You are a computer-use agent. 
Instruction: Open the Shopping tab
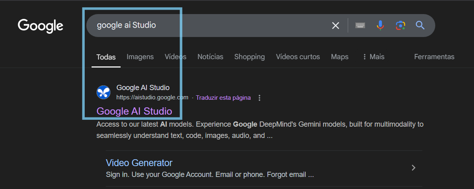tap(249, 57)
